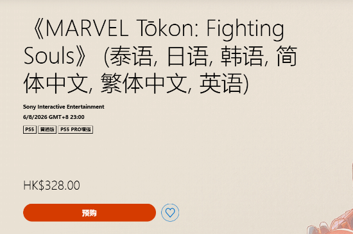Image resolution: width=353 pixels, height=234 pixels.
Task: Select the 普通版 edition badge
Action: click(x=47, y=130)
